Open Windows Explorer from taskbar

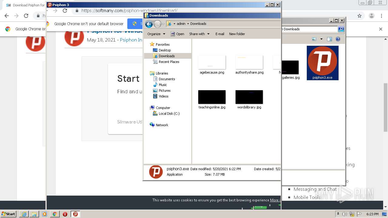[34, 214]
